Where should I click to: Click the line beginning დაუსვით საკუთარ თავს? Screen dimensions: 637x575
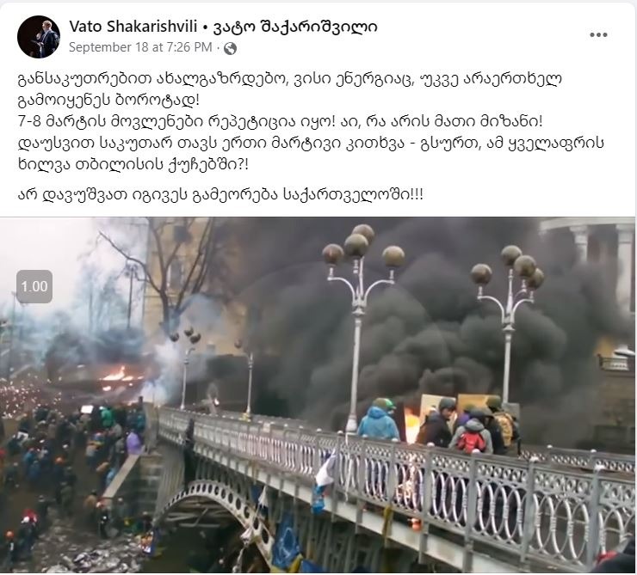pyautogui.click(x=311, y=144)
